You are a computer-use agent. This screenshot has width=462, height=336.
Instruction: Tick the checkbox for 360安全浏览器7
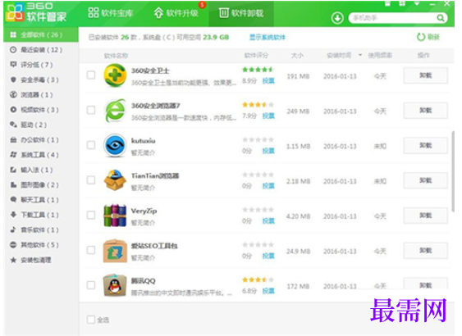[x=91, y=110]
